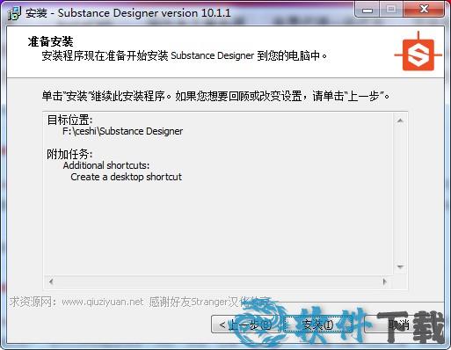Cancel setup with the 取消 button
This screenshot has height=350, width=451.
coord(399,324)
